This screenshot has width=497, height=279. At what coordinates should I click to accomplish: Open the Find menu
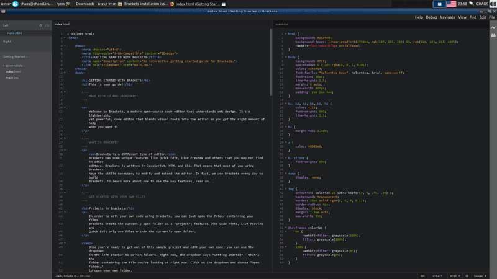pos(473,17)
